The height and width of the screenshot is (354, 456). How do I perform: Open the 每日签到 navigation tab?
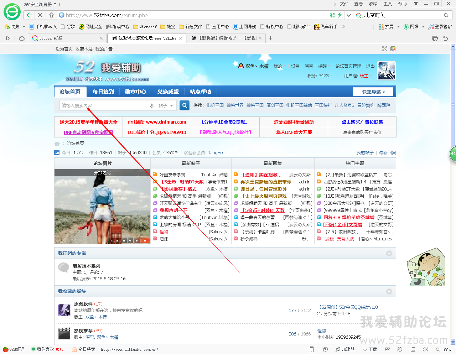point(103,92)
